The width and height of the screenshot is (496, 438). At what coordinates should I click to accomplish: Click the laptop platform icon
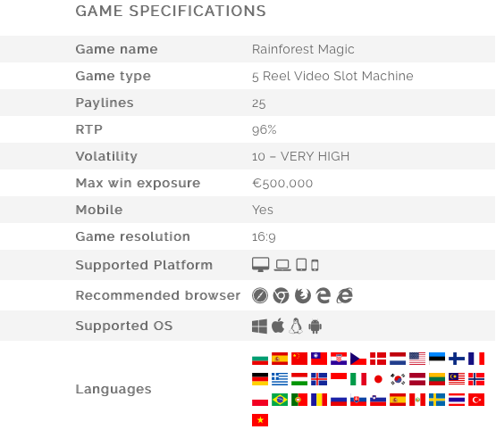tap(282, 265)
